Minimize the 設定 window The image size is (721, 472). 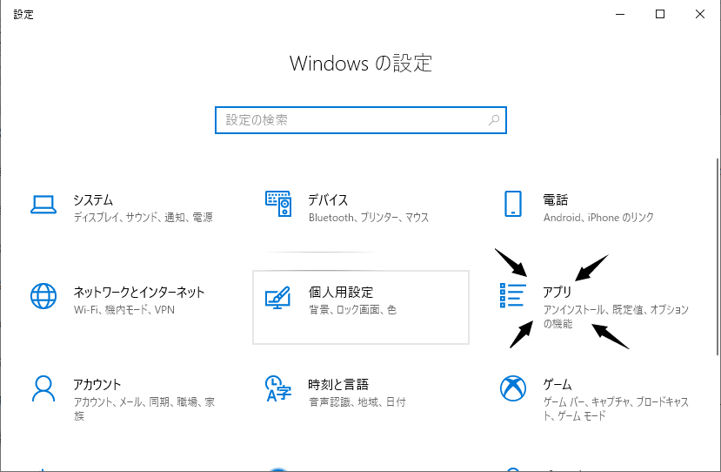pos(620,14)
